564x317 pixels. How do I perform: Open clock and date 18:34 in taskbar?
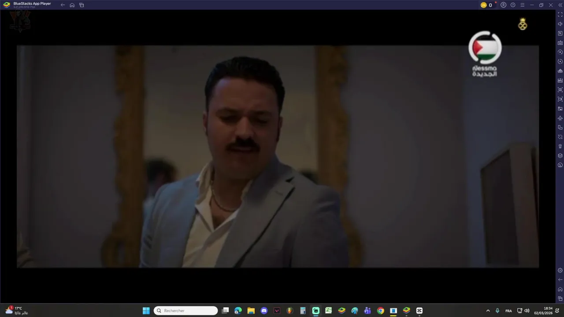click(x=543, y=311)
